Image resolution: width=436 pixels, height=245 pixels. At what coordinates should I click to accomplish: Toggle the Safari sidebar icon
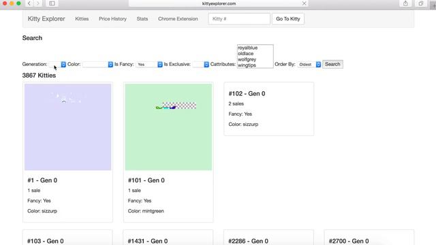(52, 3)
